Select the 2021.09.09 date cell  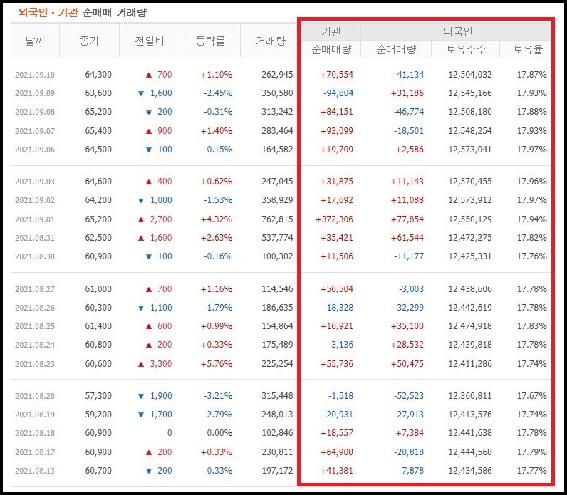(x=35, y=93)
